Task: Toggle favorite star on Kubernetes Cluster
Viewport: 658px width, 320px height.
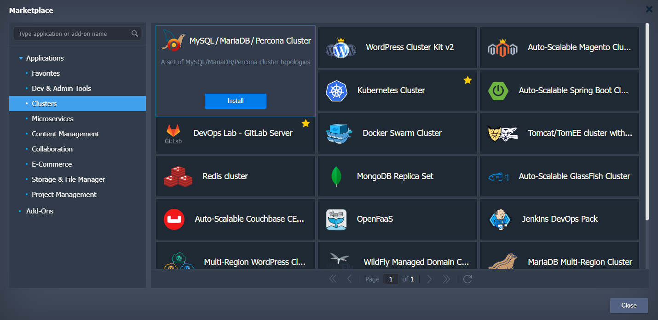Action: [468, 80]
